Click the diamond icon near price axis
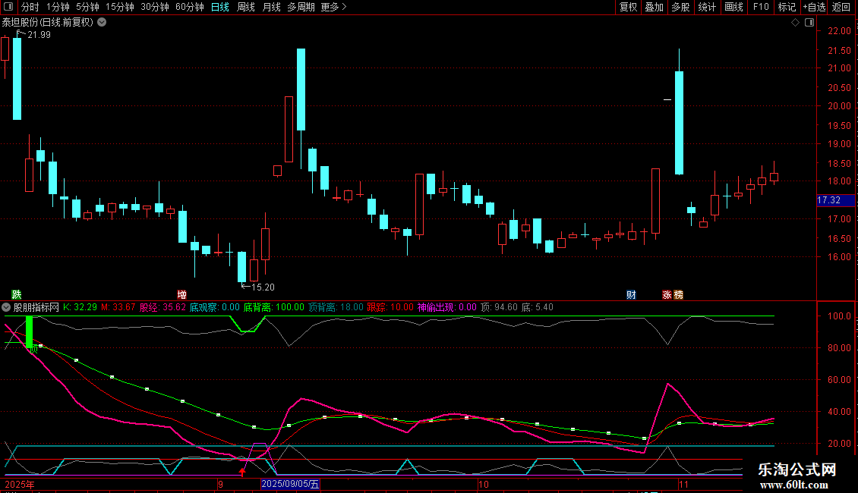The width and height of the screenshot is (858, 493). click(795, 23)
